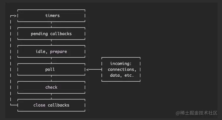This screenshot has width=222, height=120.
Task: Click connector between idle, prepare and poll
Action: click(x=51, y=61)
